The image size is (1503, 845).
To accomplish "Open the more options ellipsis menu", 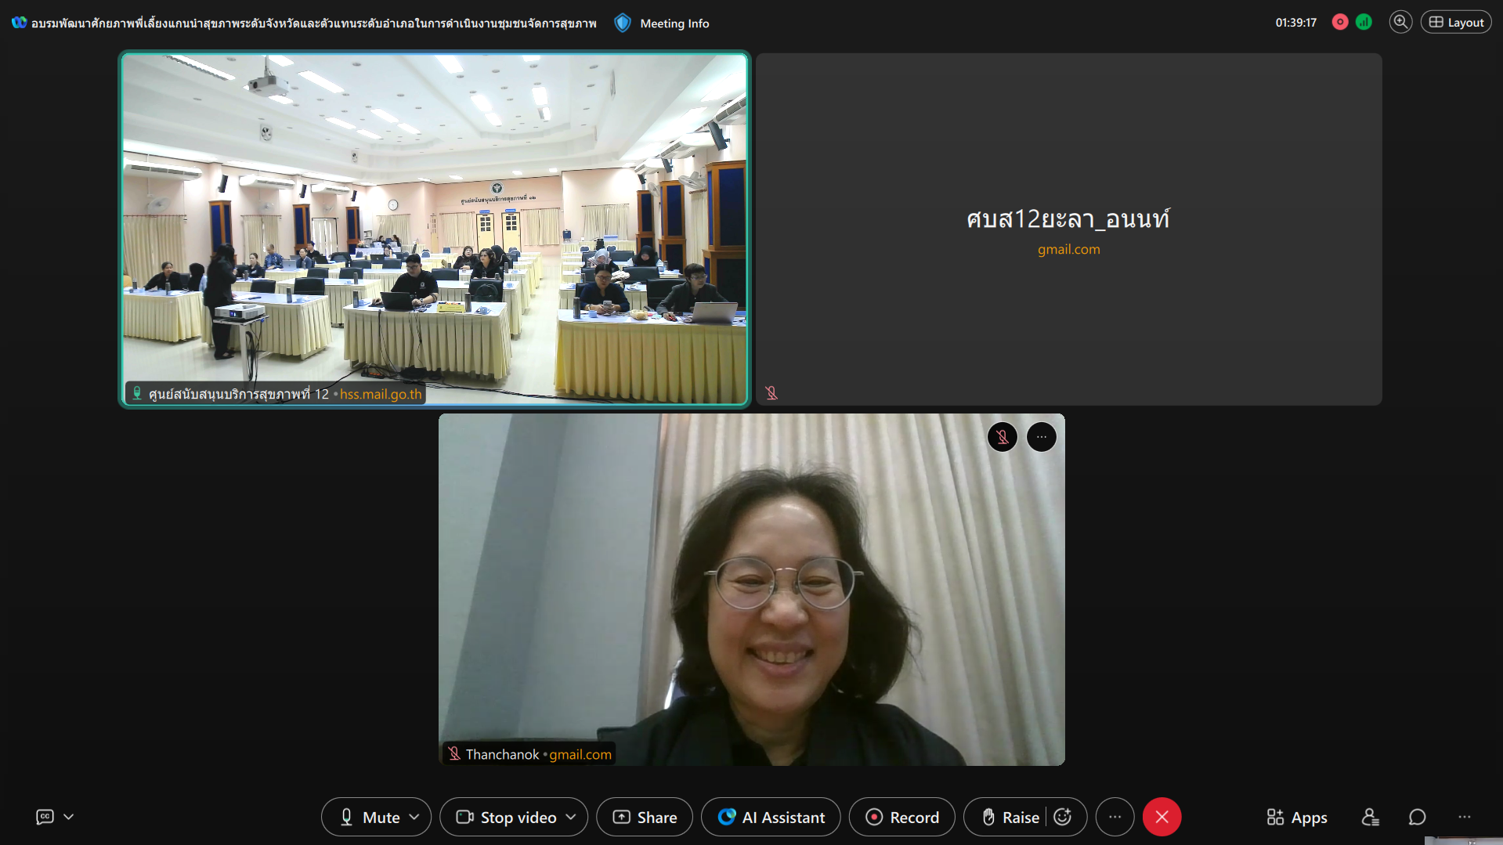I will [x=1115, y=817].
